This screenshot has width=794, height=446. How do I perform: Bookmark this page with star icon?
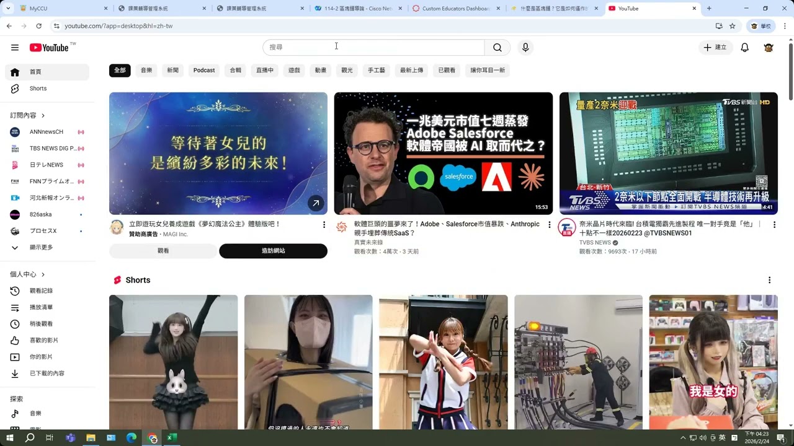point(732,26)
